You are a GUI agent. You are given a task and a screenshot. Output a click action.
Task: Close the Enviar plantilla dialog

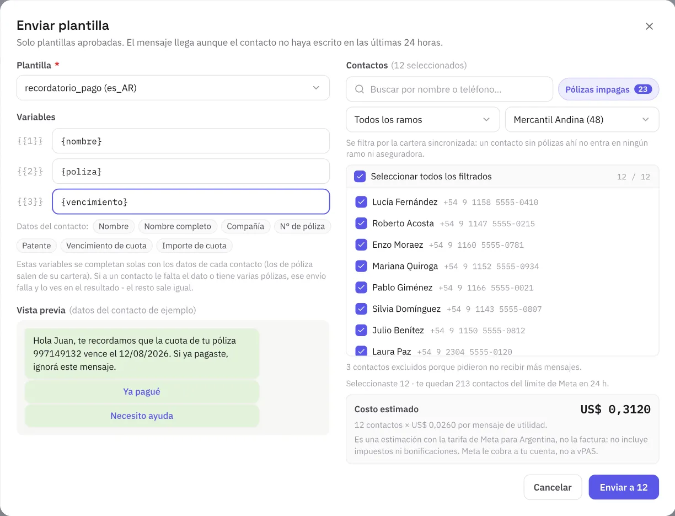[649, 26]
